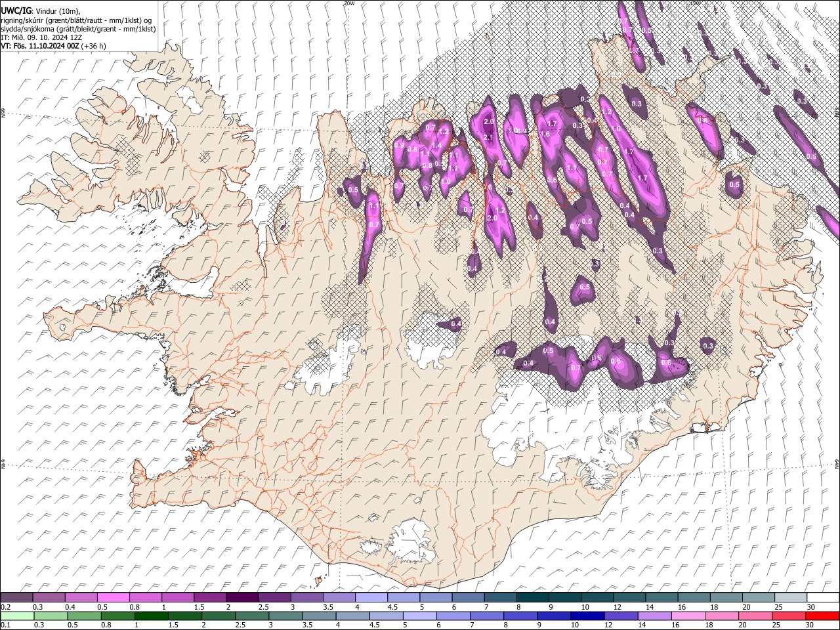Image resolution: width=840 pixels, height=630 pixels.
Task: Click the VT valid time line in header
Action: (52, 46)
